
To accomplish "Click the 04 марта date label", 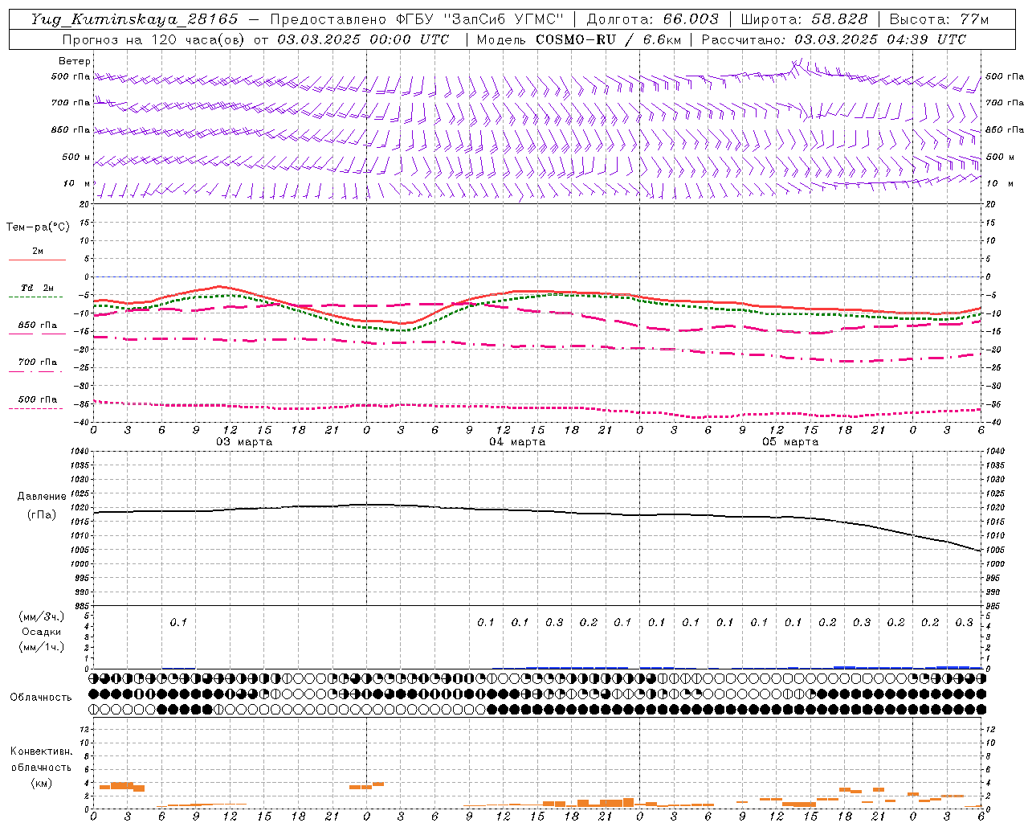I will [517, 442].
